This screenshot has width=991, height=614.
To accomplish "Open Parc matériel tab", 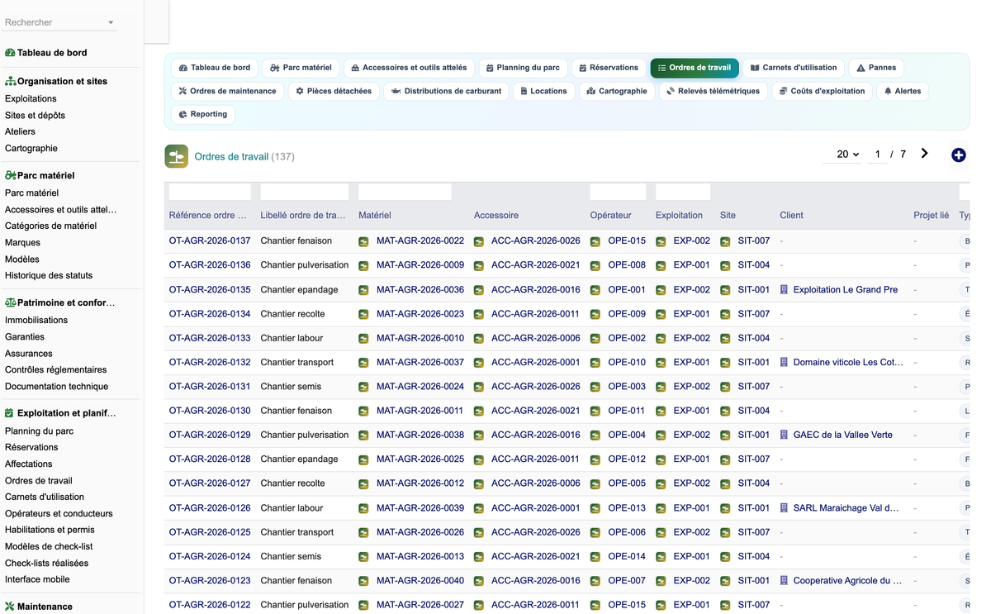I will tap(301, 68).
